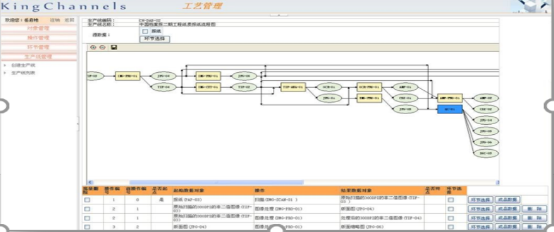This screenshot has height=232, width=554.
Task: Save the diagram using the floppy disk icon
Action: pyautogui.click(x=114, y=47)
